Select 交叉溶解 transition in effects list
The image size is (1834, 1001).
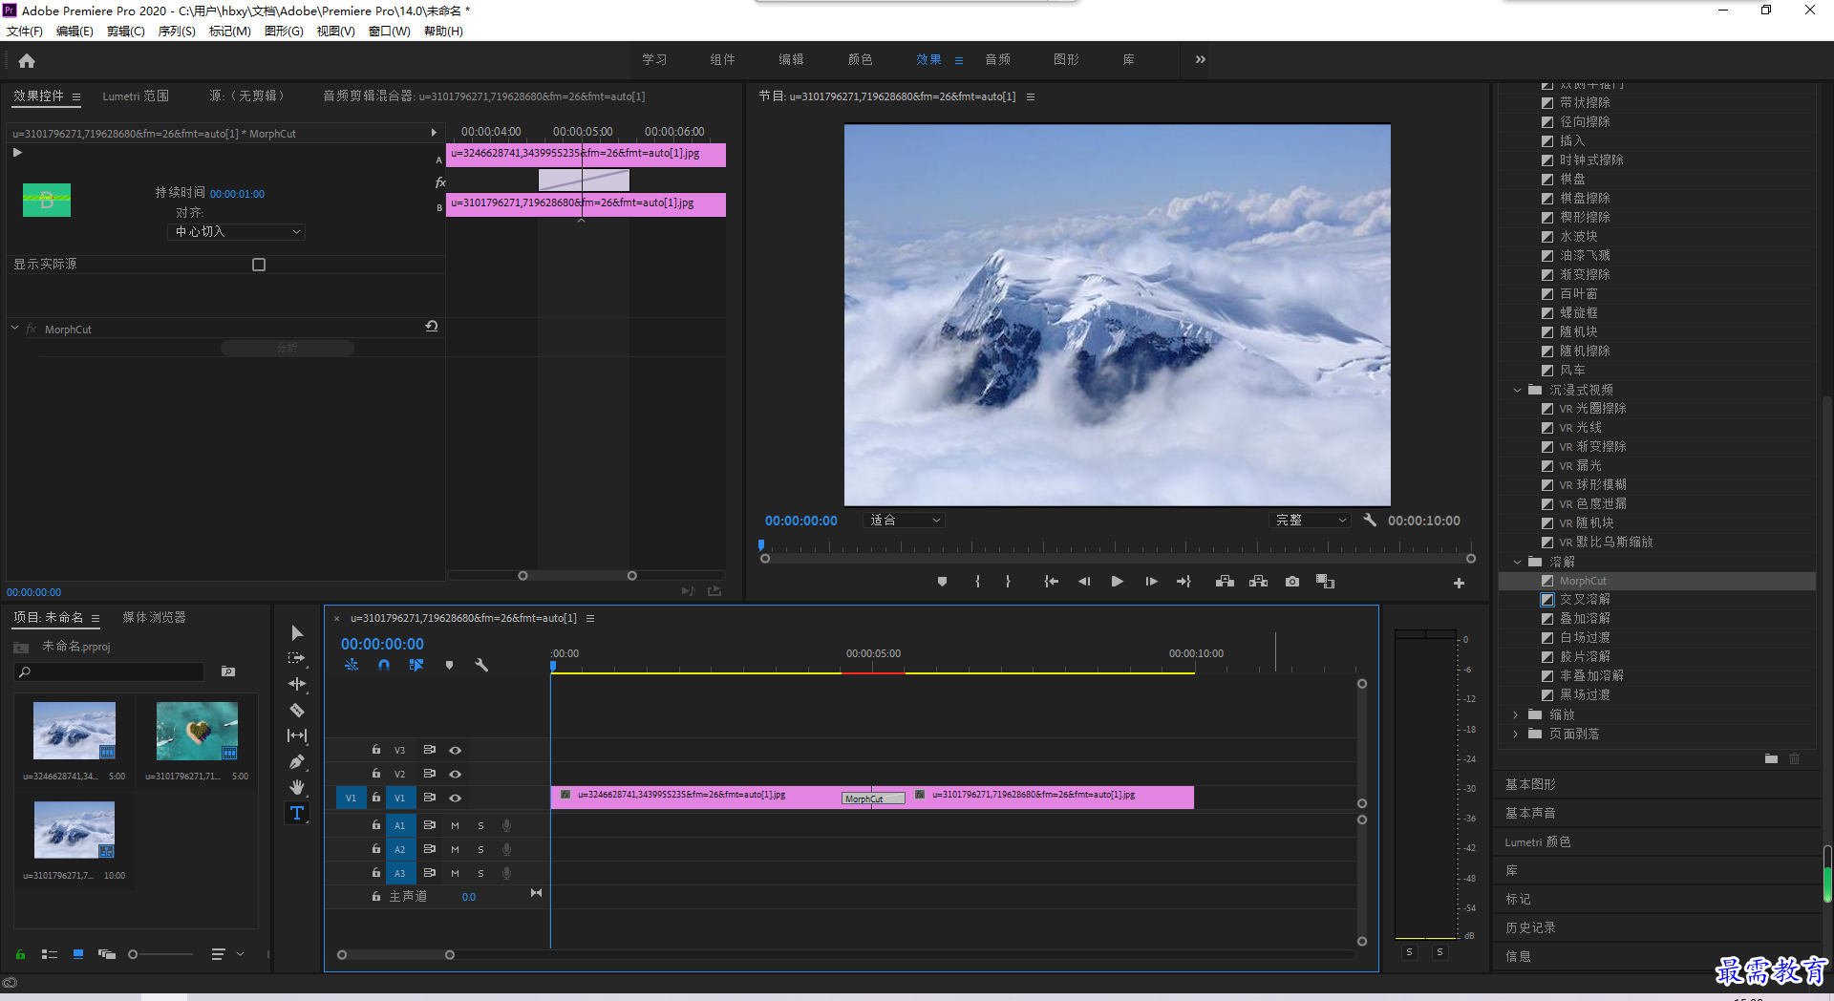pos(1585,600)
